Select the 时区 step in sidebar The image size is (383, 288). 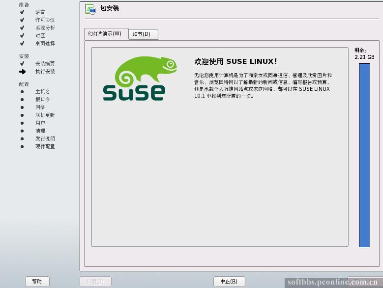[x=40, y=36]
